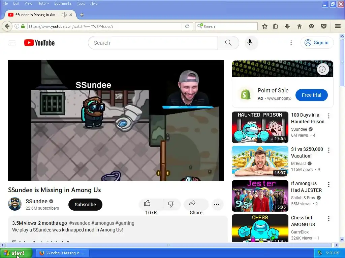Click vertical scrollbar down arrow
The height and width of the screenshot is (258, 345).
(342, 239)
